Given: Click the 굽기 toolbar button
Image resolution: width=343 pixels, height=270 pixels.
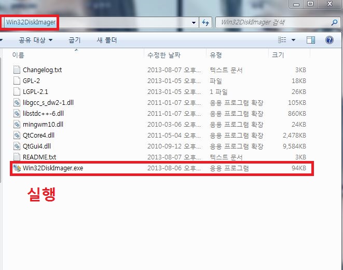Looking at the screenshot, I should (75, 40).
